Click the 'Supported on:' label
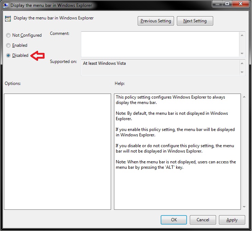Viewport: 252px width, 231px height. [63, 62]
